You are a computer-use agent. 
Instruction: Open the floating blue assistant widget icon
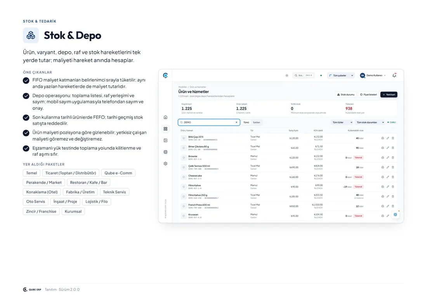point(395,215)
